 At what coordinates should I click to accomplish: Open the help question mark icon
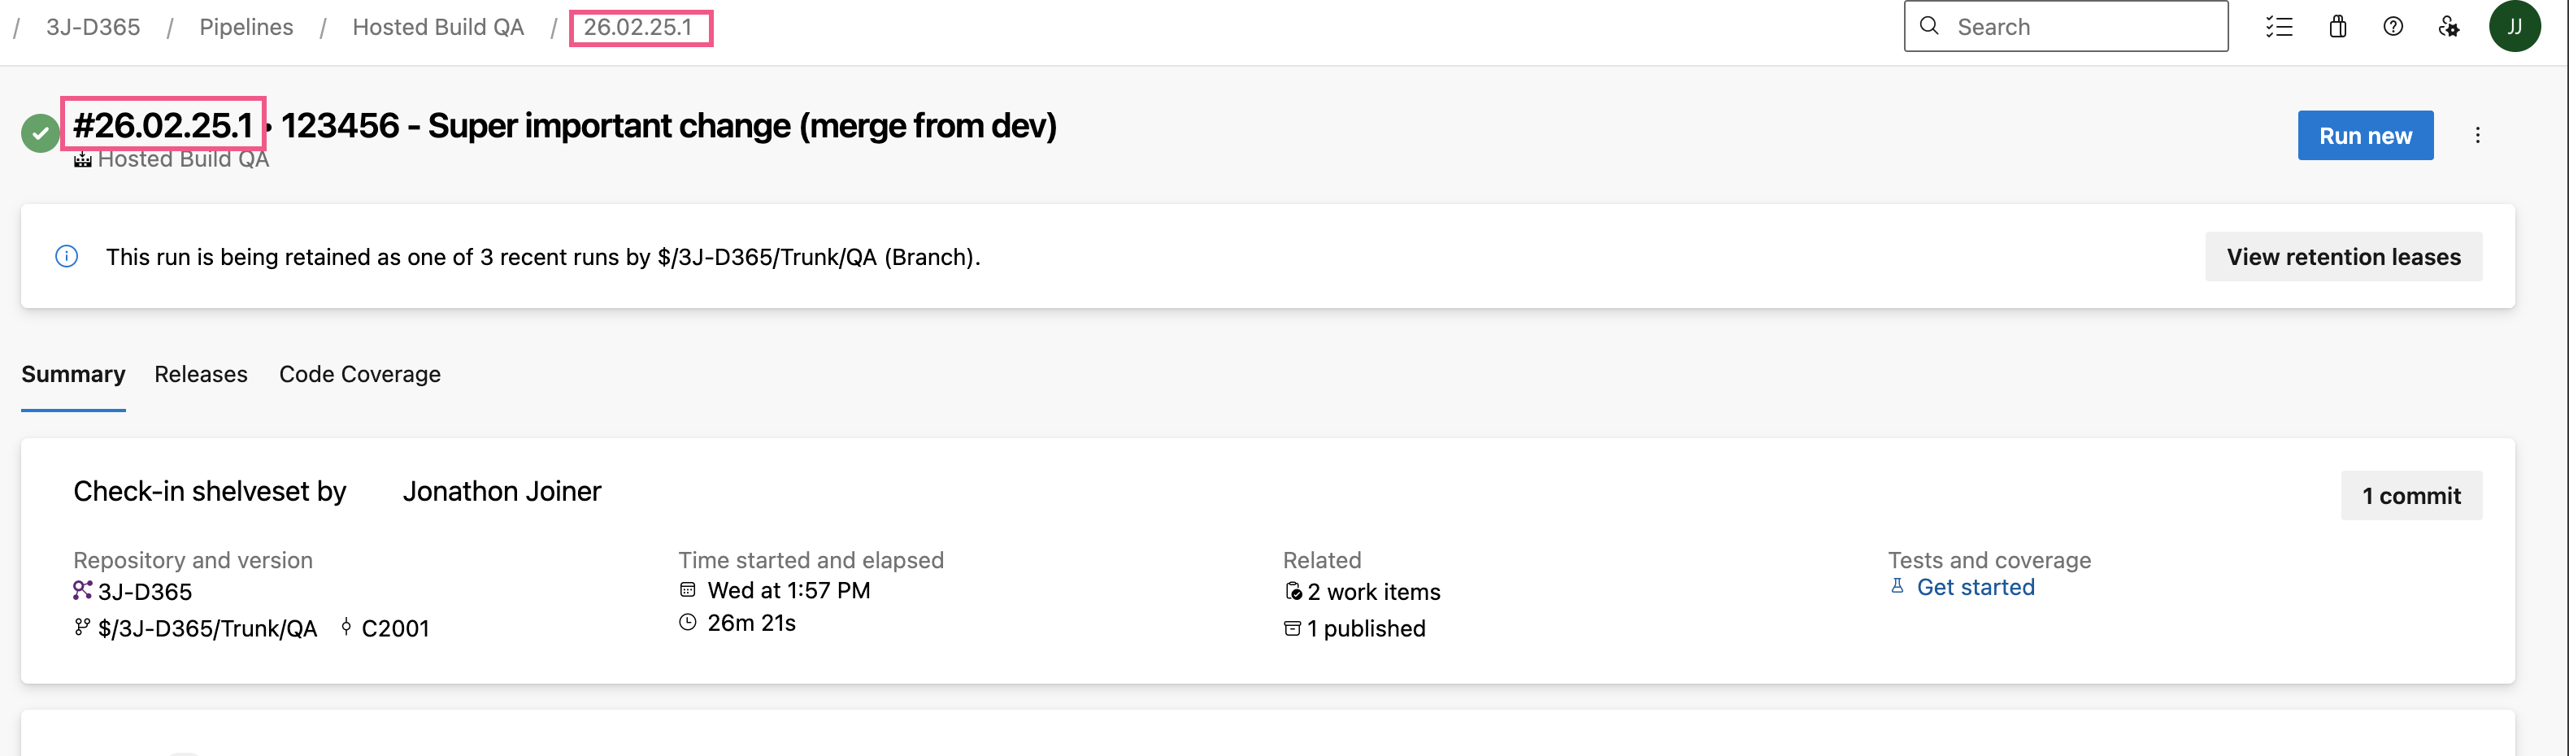coord(2393,27)
